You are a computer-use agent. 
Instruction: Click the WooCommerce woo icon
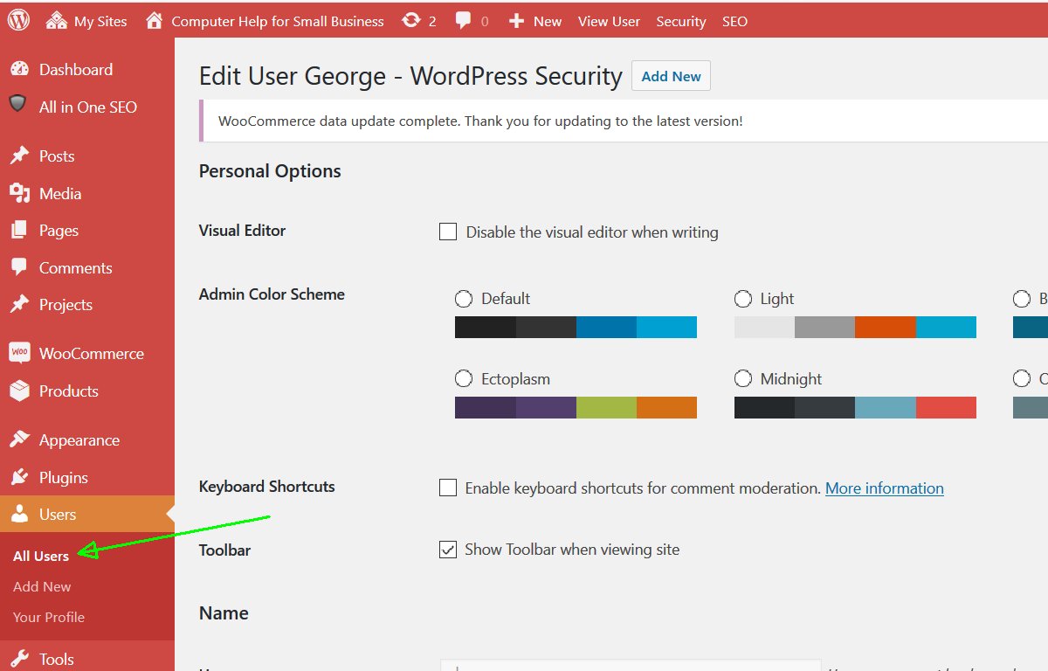click(19, 353)
